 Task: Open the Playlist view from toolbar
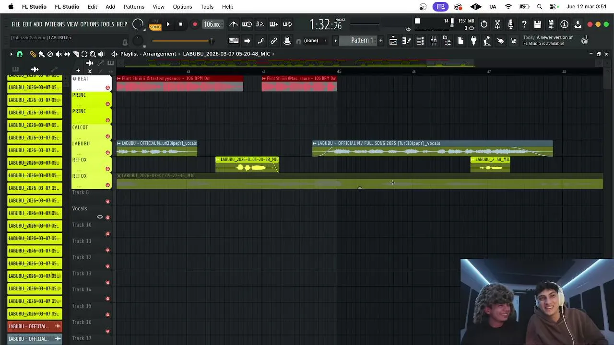(x=393, y=41)
